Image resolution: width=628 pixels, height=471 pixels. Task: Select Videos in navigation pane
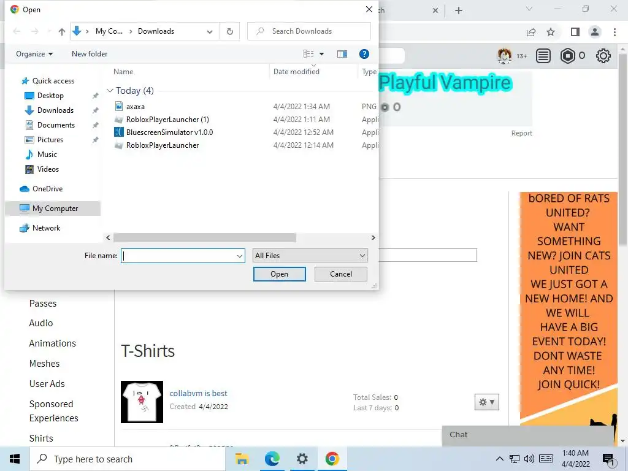pos(48,169)
